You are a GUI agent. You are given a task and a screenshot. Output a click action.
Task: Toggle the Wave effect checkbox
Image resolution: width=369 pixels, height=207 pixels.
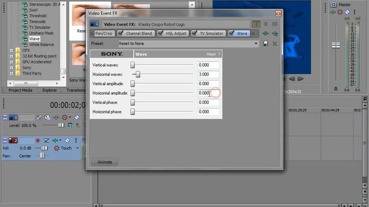[232, 33]
